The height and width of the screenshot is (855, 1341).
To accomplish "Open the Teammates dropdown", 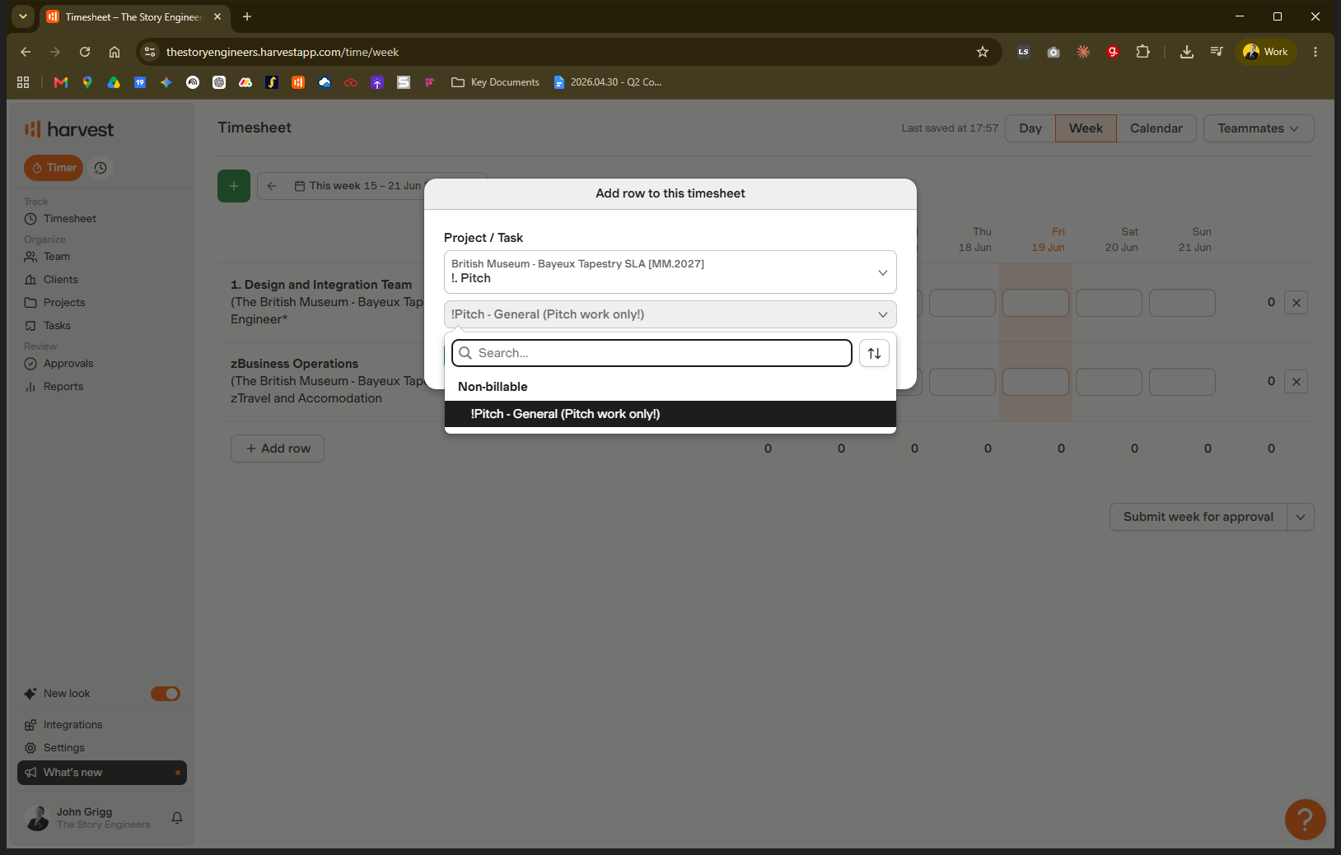I will [1259, 128].
